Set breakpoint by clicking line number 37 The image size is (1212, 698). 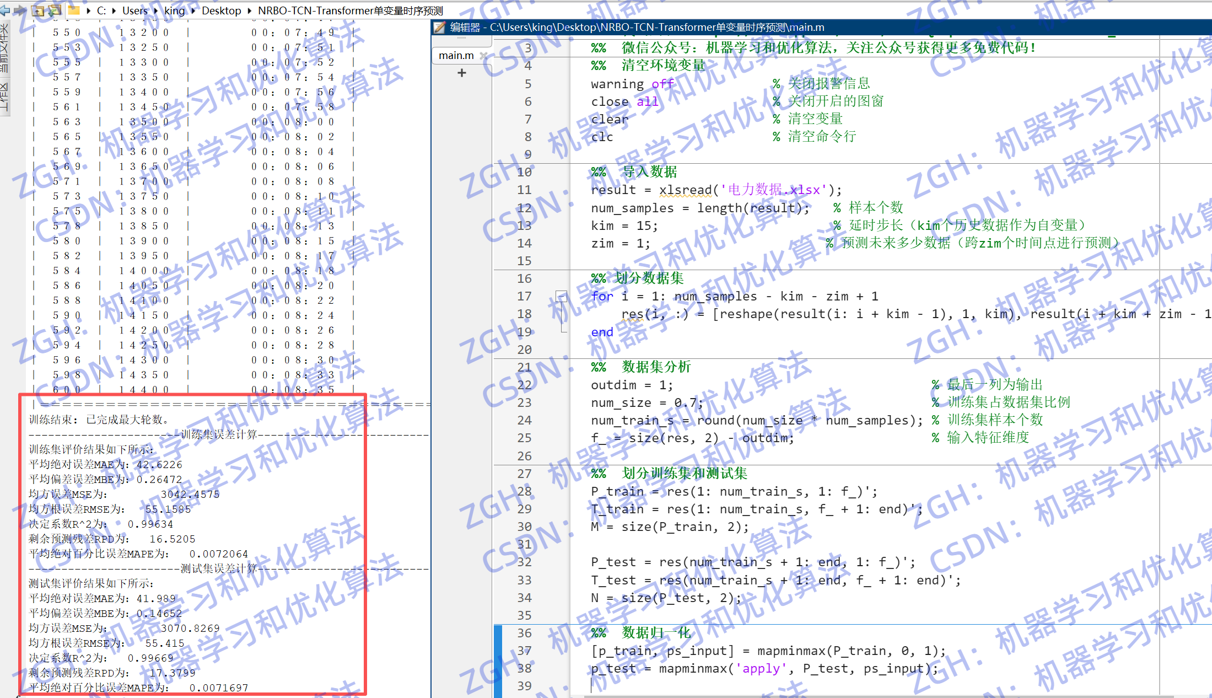(x=524, y=651)
